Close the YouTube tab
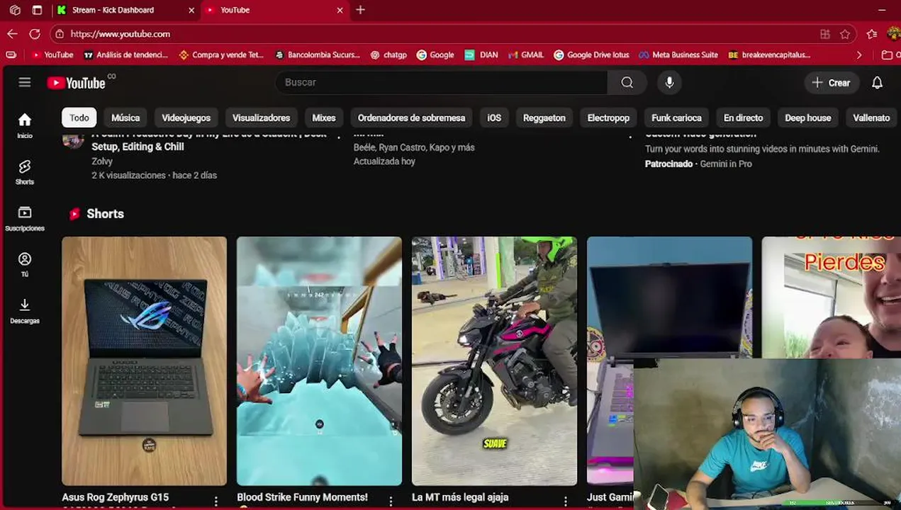Image resolution: width=901 pixels, height=510 pixels. pos(340,10)
